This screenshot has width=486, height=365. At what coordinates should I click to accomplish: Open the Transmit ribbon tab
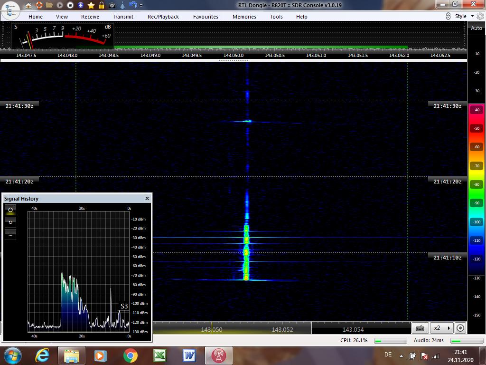(123, 17)
